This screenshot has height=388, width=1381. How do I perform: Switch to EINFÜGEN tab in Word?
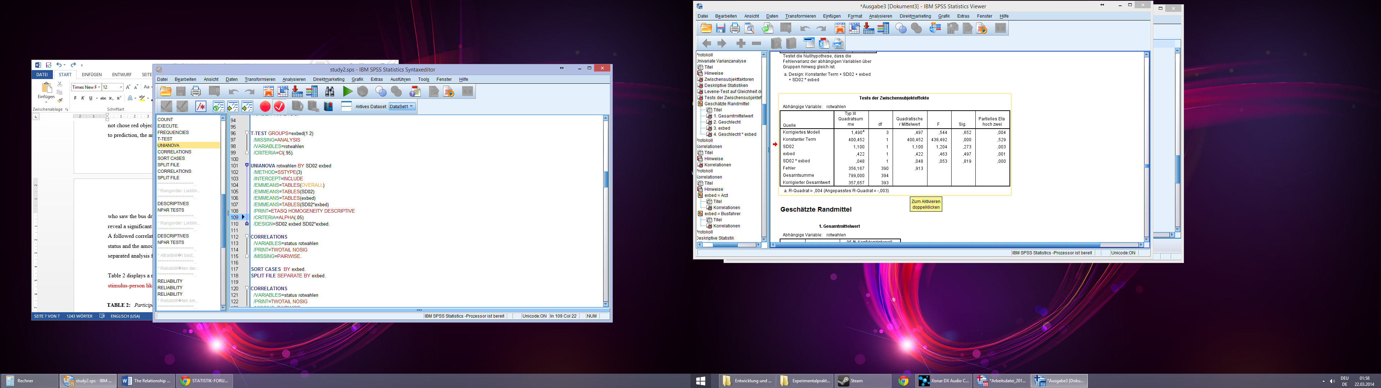click(x=92, y=75)
